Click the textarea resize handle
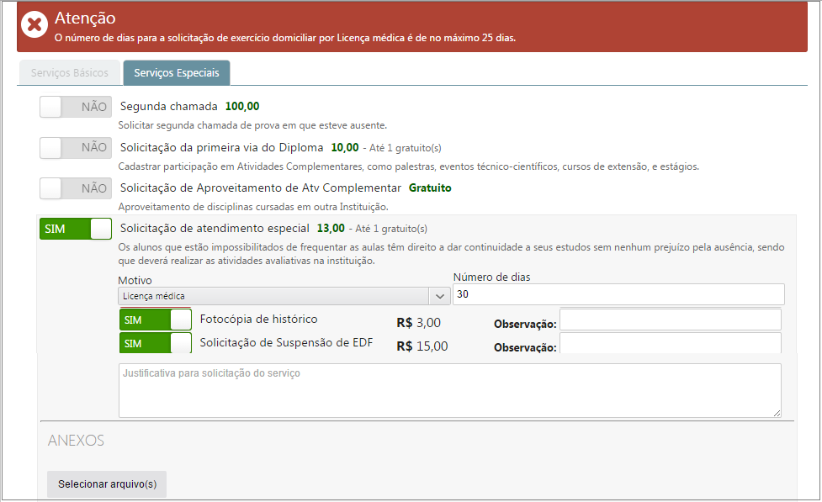Viewport: 822px width, 502px height. [x=778, y=415]
